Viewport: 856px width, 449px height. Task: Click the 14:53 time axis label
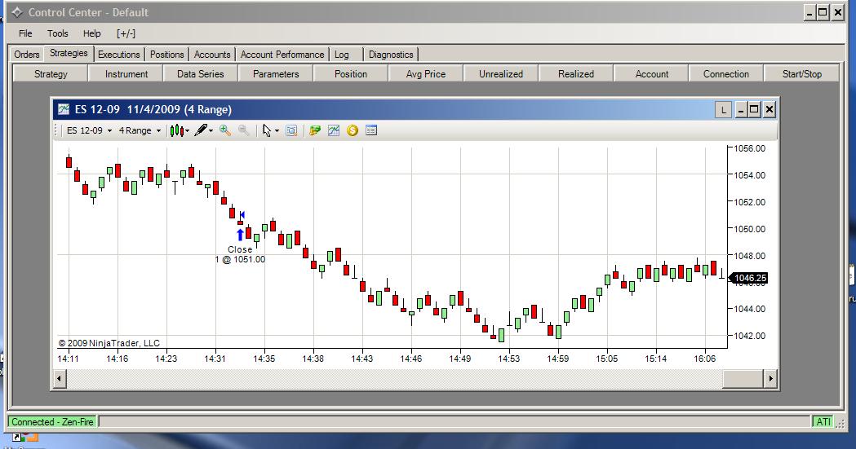click(x=509, y=359)
